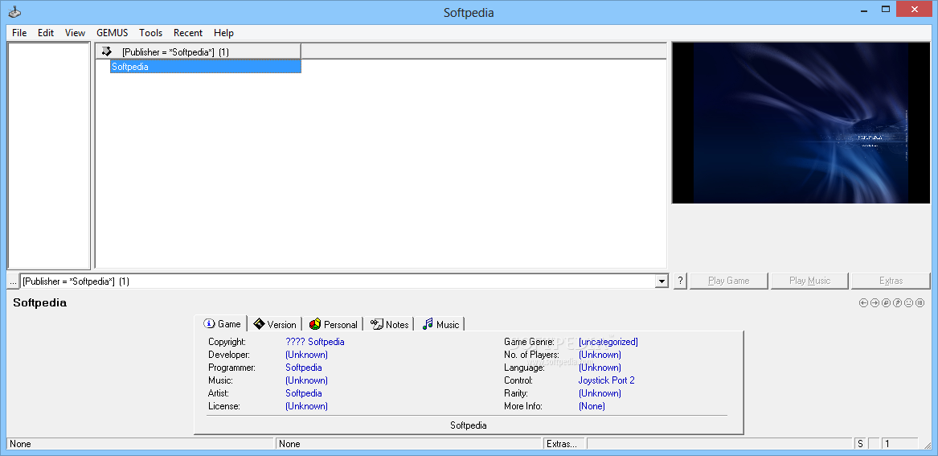Click the Music '(Unknown)' value link
This screenshot has height=456, width=938.
coord(306,380)
